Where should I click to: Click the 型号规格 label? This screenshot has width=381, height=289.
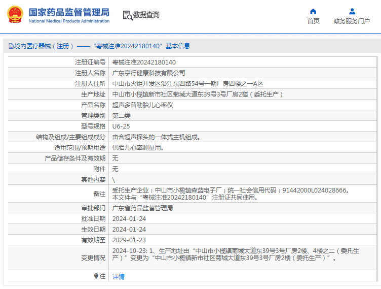click(93, 126)
